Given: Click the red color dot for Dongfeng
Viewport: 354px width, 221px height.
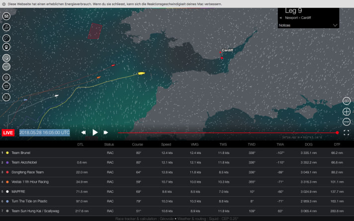Looking at the screenshot, I should 7,172.
